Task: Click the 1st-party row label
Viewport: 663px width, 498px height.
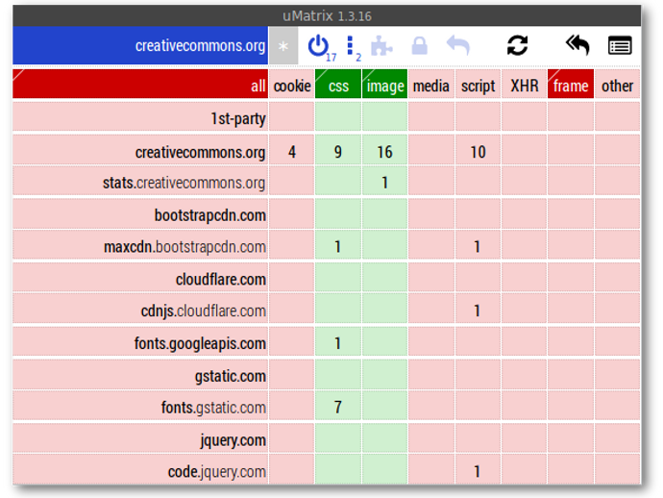Action: (x=140, y=116)
